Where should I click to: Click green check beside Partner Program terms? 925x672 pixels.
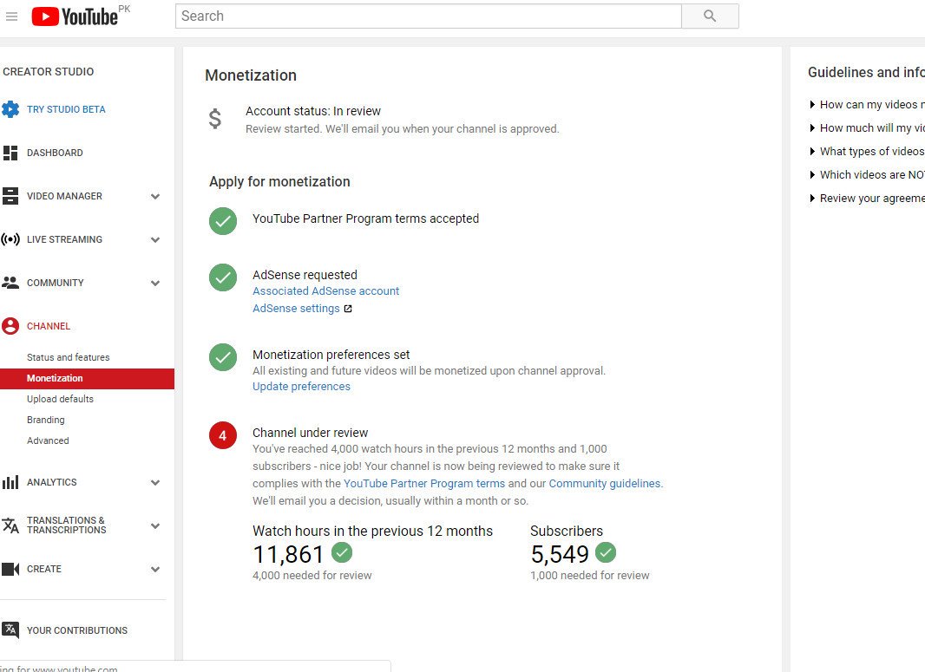tap(223, 221)
